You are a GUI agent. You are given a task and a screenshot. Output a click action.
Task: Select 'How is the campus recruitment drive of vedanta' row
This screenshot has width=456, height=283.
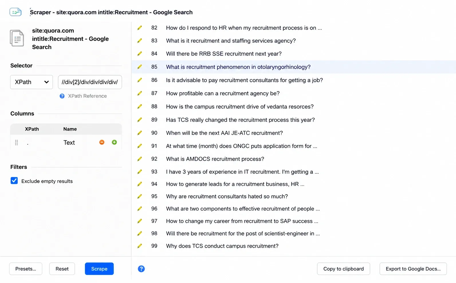[x=294, y=107]
